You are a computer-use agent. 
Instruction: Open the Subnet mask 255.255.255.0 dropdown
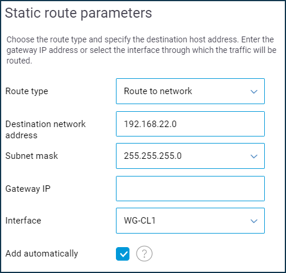click(190, 156)
